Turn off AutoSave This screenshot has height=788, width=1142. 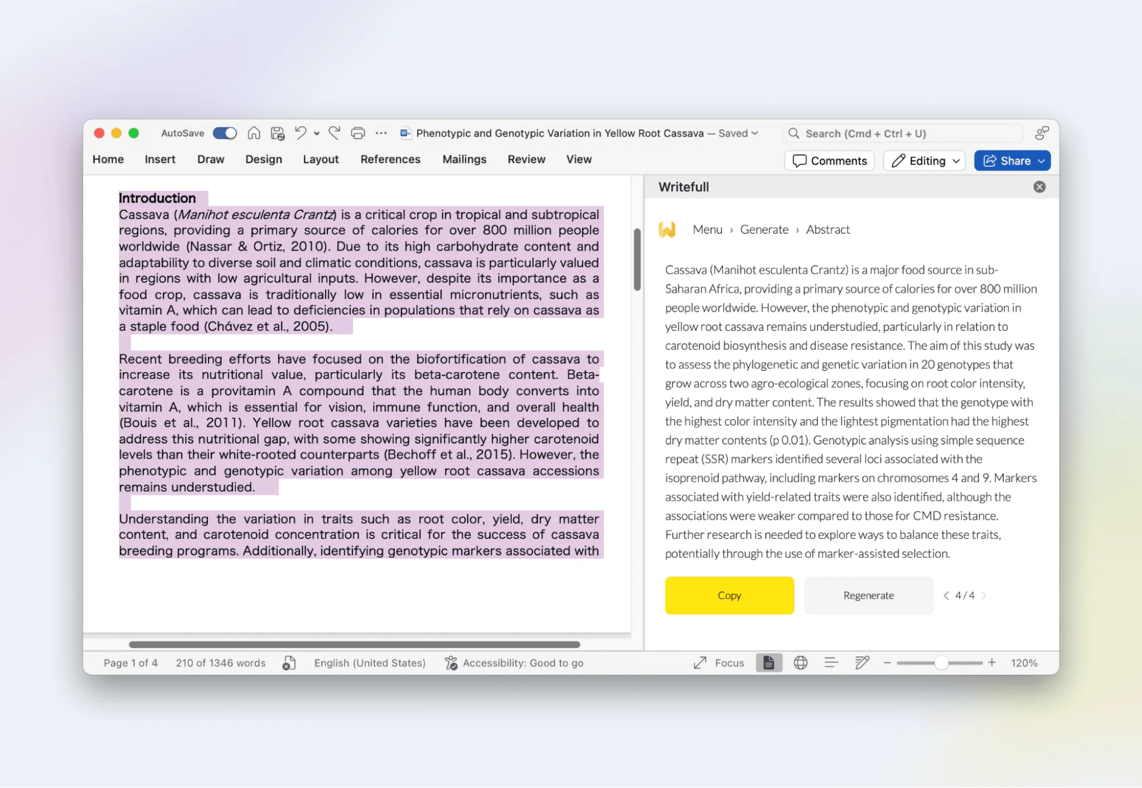(x=225, y=133)
